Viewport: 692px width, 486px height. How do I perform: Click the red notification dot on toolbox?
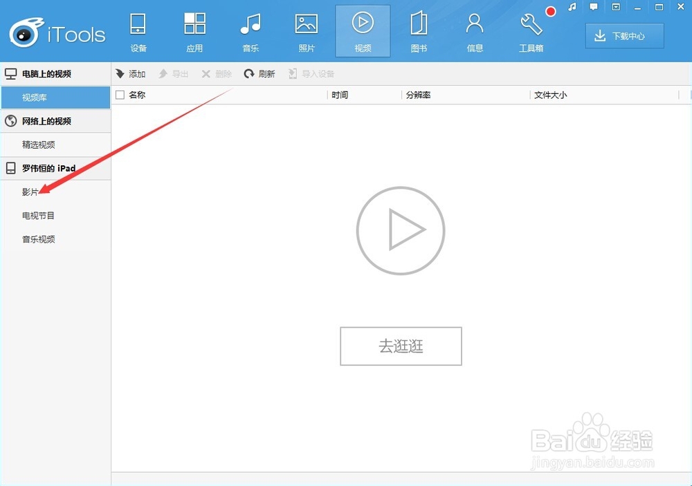tap(550, 12)
